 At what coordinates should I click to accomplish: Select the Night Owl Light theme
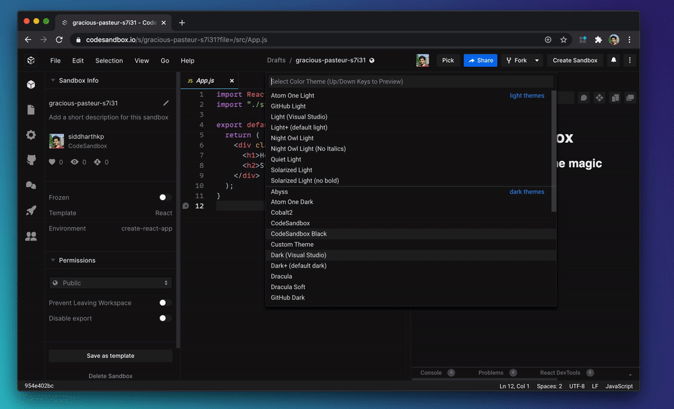click(411, 138)
